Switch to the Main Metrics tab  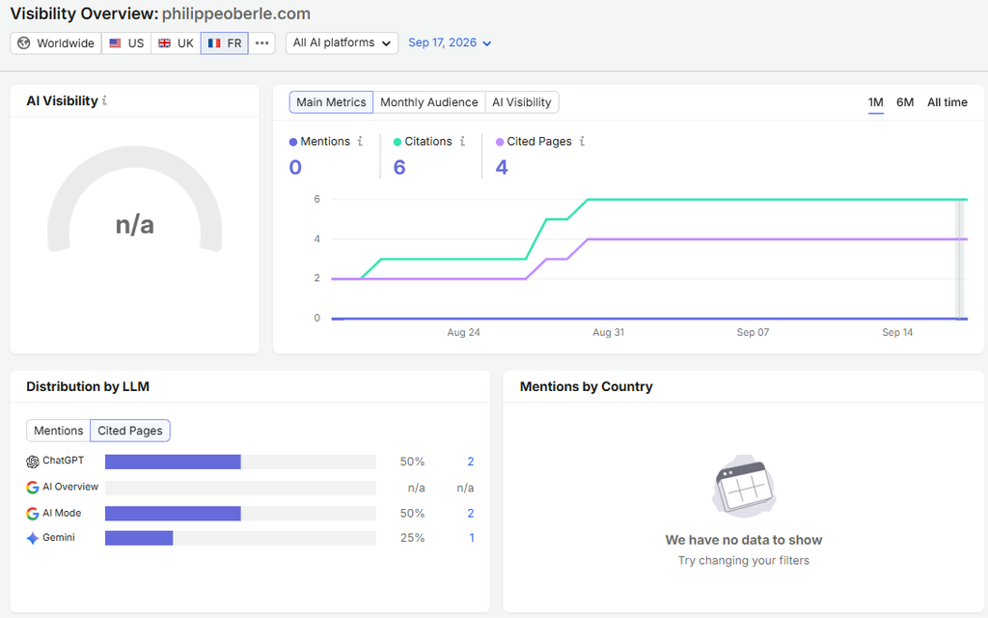[331, 102]
